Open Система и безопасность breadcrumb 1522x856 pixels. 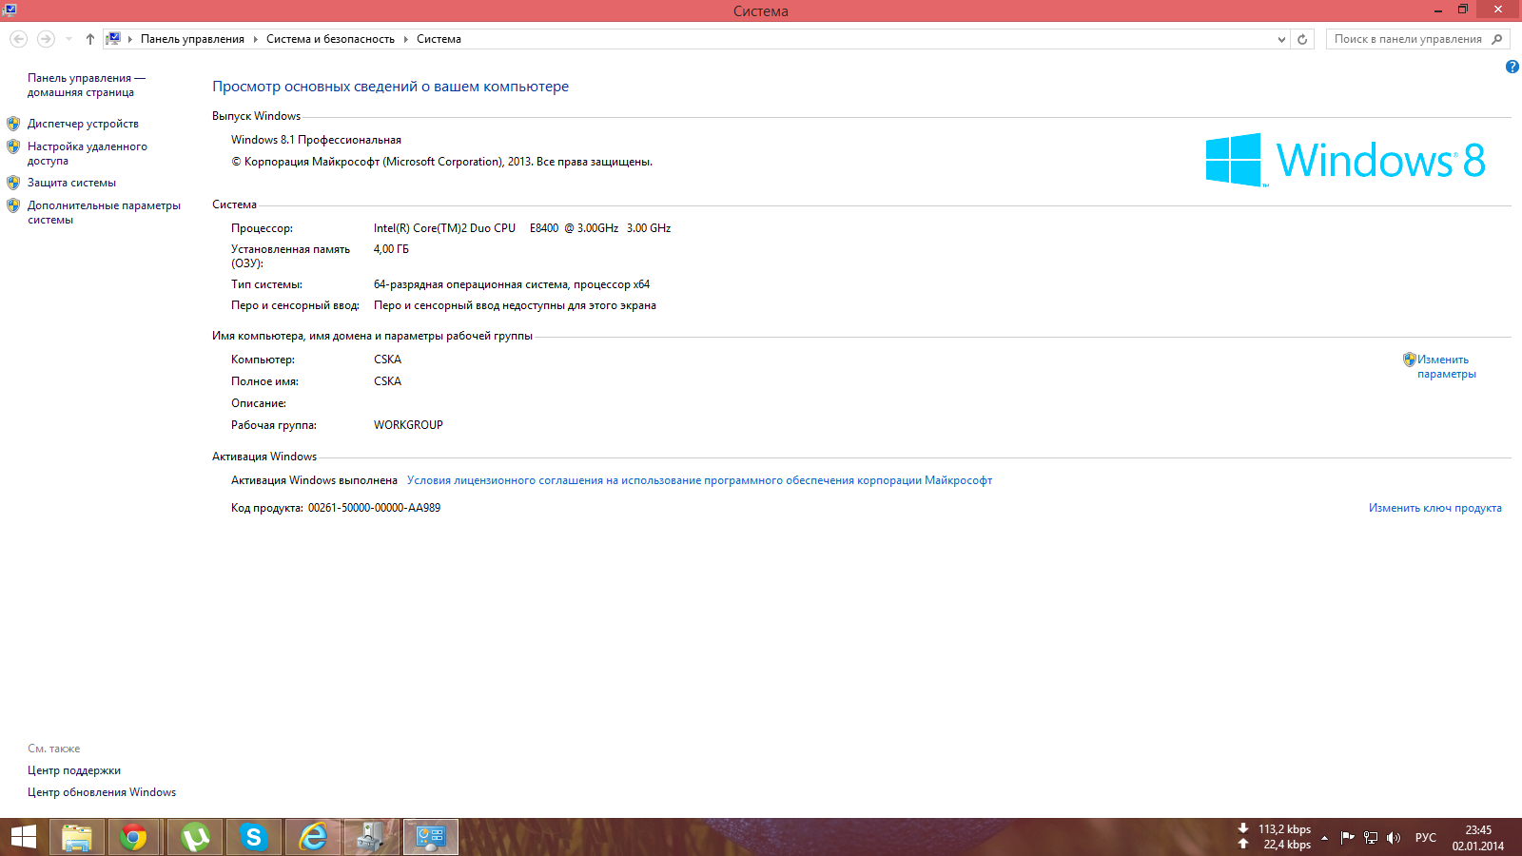pyautogui.click(x=330, y=39)
